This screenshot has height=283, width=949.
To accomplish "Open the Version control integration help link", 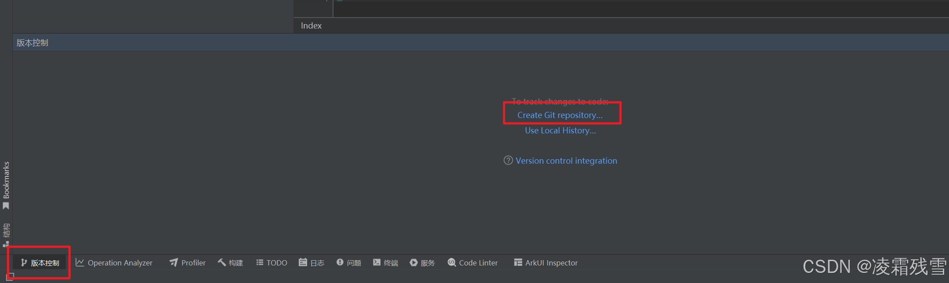I will 566,161.
